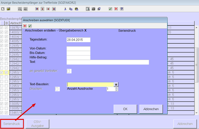This screenshot has height=129, width=199.
Task: Toggle B column checkbox in 12953 highlighted row
Action: click(x=6, y=72)
